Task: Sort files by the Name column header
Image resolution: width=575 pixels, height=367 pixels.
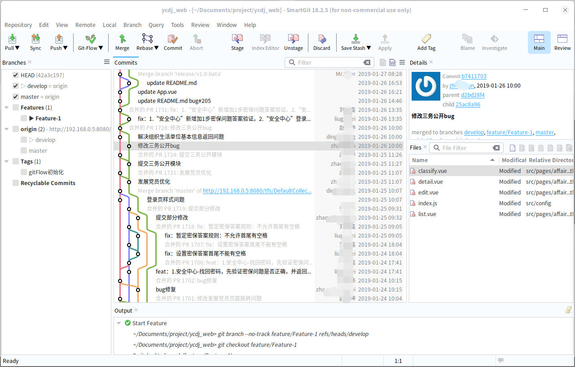Action: pos(453,160)
